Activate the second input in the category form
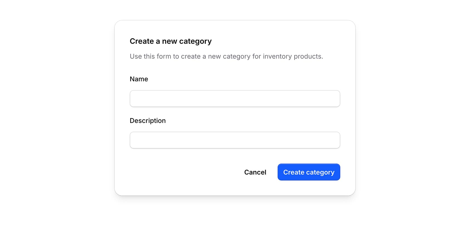This screenshot has height=238, width=470. click(x=235, y=140)
